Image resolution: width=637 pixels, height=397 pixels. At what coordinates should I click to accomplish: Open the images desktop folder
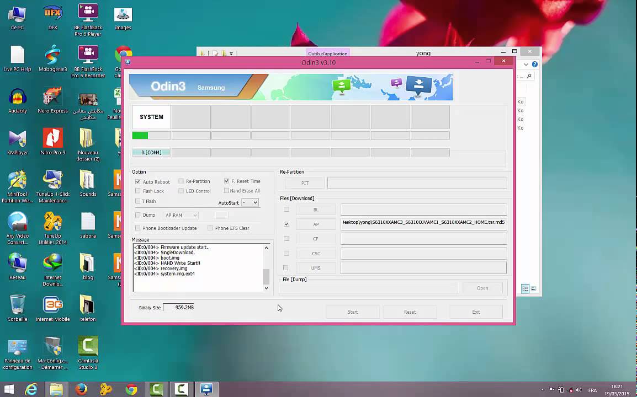(x=123, y=18)
